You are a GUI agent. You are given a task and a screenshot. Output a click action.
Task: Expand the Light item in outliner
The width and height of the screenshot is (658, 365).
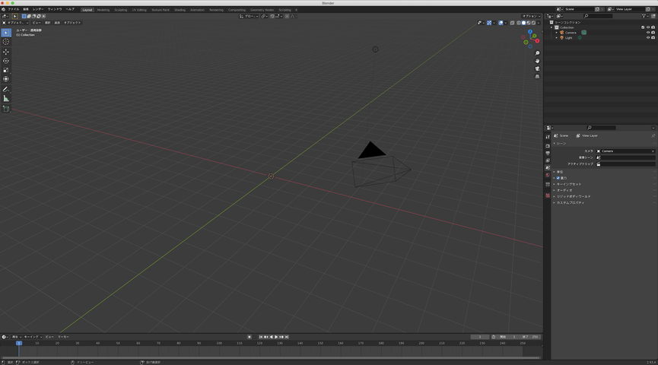(557, 38)
